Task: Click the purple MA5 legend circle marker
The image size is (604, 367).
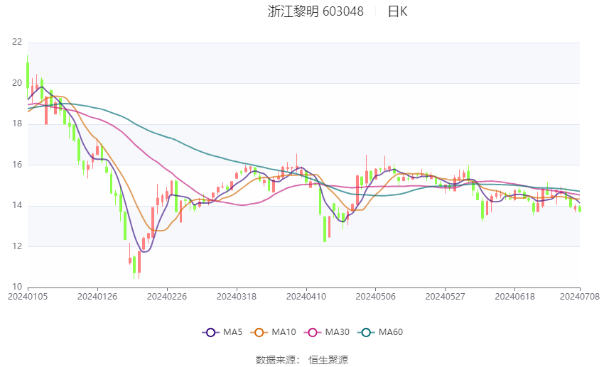Action: point(210,332)
